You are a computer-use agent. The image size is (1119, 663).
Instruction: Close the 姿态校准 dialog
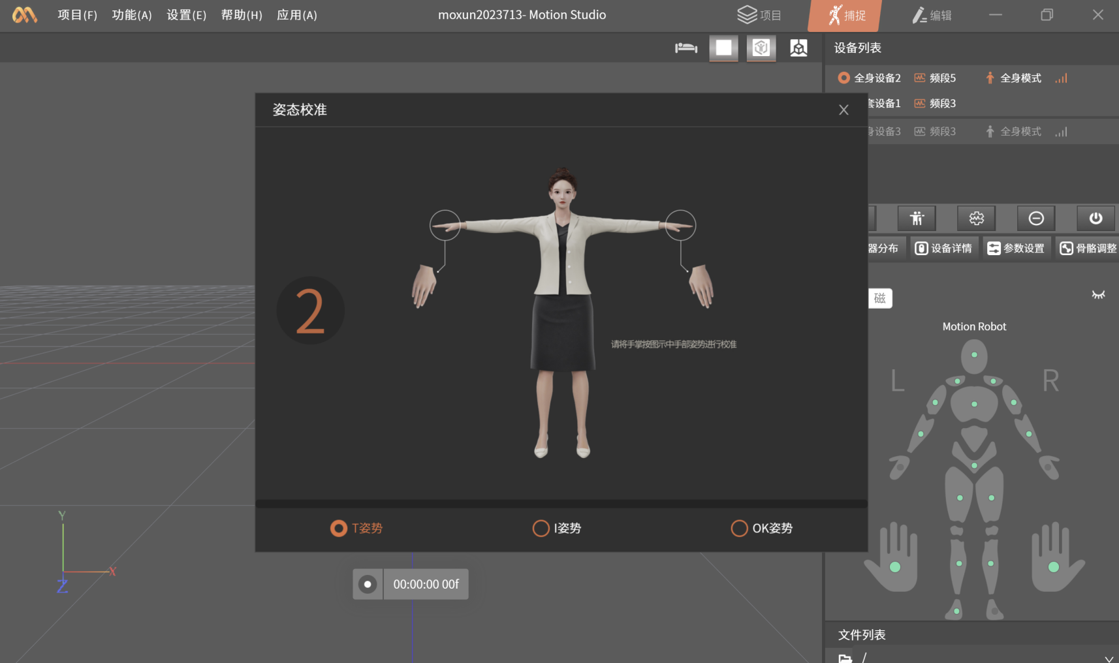point(843,110)
